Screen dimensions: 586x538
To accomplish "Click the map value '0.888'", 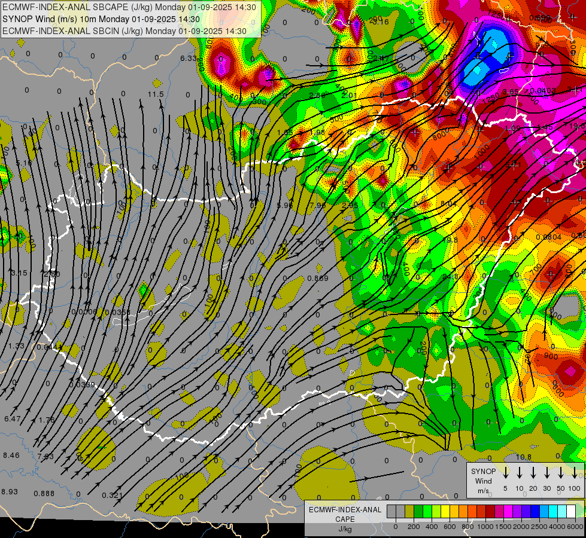I will pos(44,494).
